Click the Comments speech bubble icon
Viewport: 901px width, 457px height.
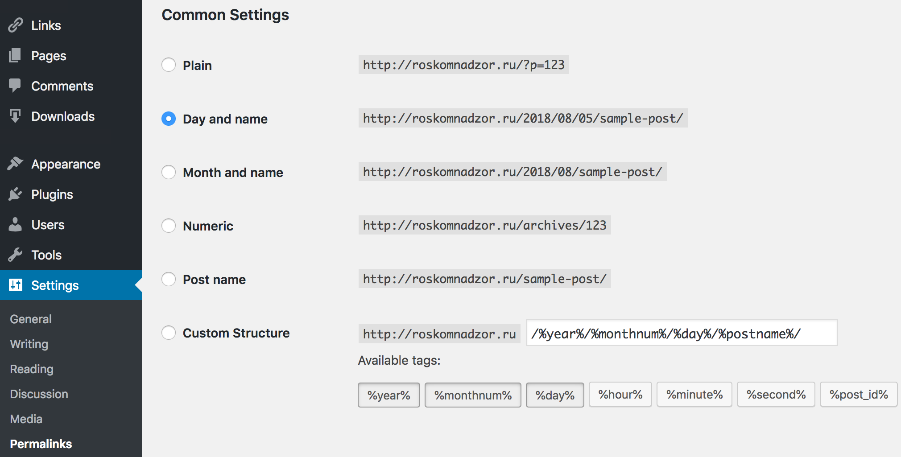15,86
